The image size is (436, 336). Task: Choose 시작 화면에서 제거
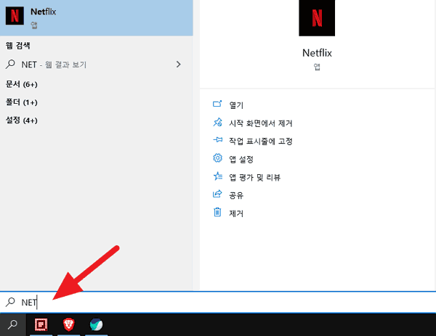pyautogui.click(x=261, y=123)
